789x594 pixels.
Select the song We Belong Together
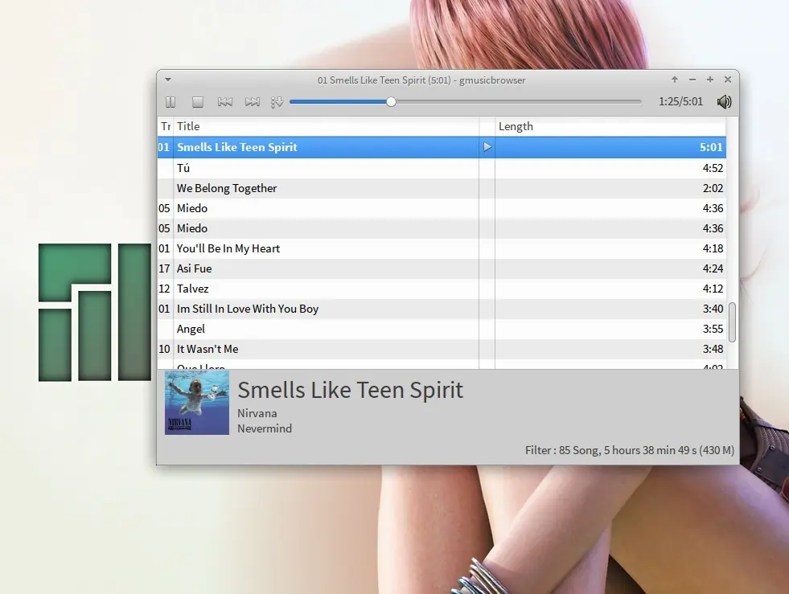click(442, 188)
